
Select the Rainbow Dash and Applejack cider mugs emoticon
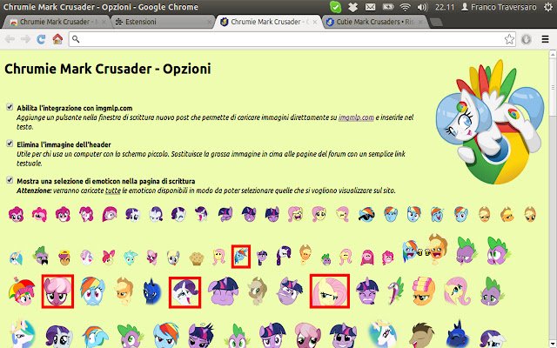425,250
